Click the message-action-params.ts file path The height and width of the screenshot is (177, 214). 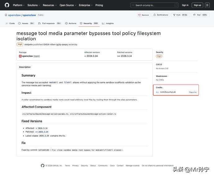[45, 114]
